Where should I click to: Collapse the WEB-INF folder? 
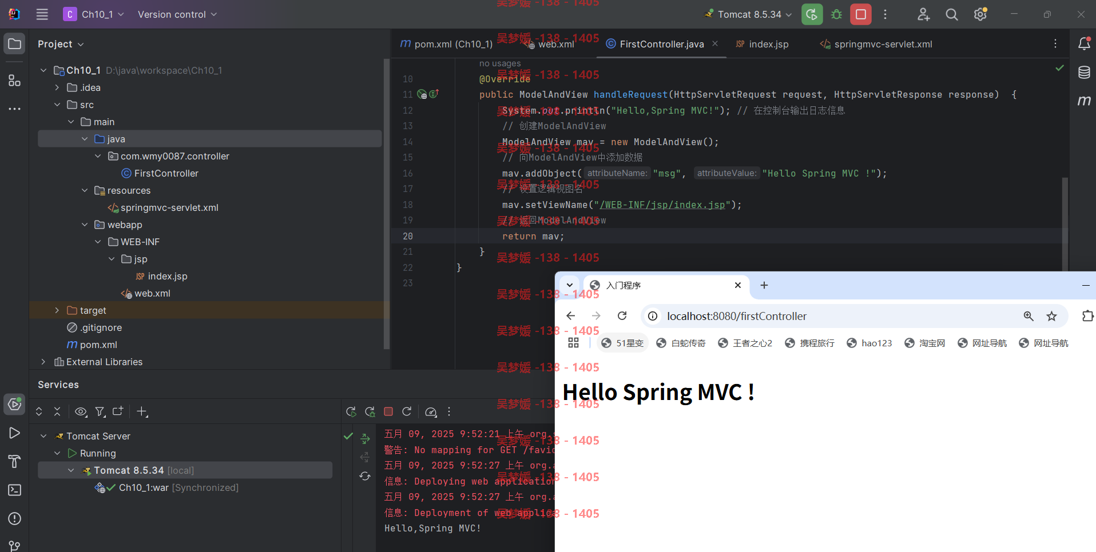tap(98, 242)
